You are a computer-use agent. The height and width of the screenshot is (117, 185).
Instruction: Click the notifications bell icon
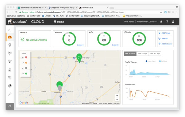pyautogui.click(x=161, y=22)
